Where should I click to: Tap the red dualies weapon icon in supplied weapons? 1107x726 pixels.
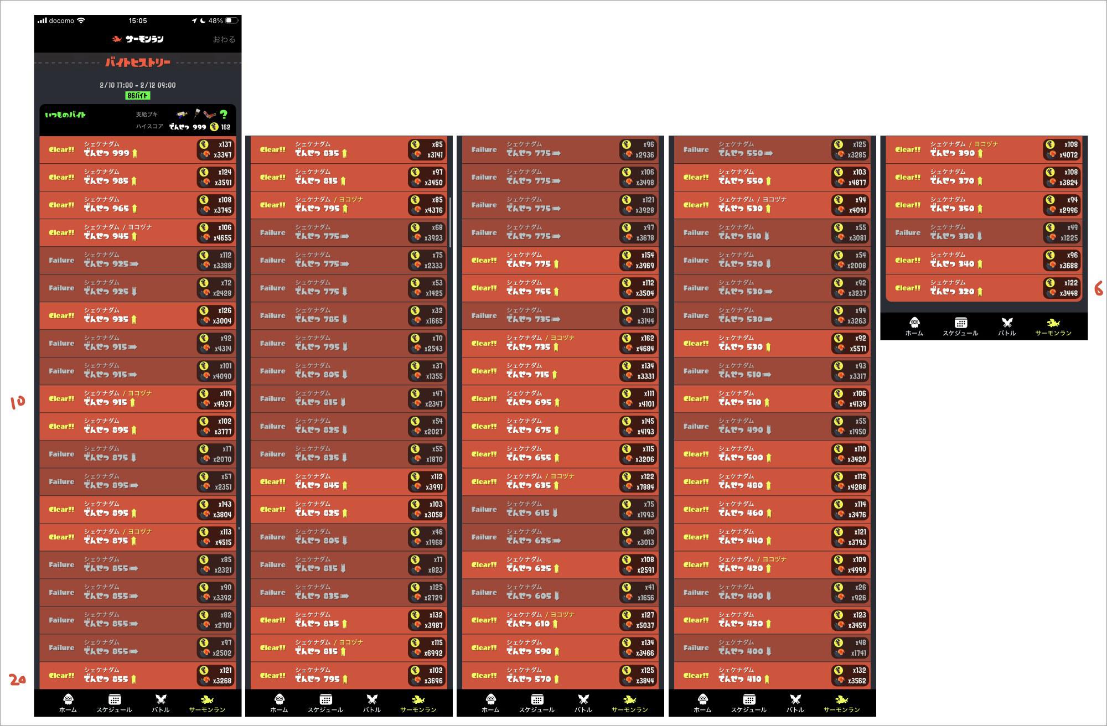tap(210, 115)
